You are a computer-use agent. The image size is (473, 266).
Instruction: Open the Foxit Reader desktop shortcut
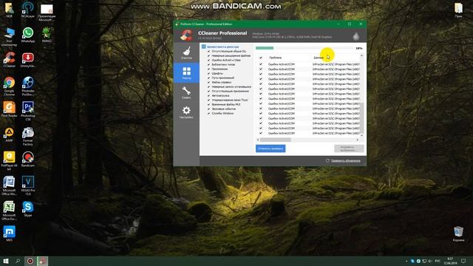click(10, 109)
